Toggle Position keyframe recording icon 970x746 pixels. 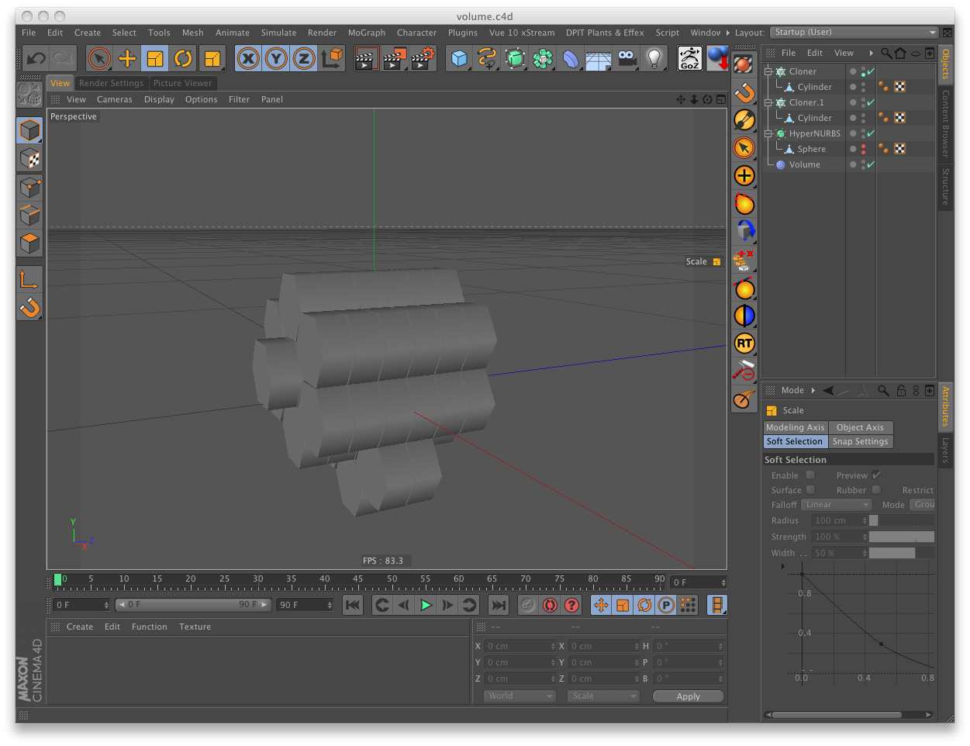601,605
